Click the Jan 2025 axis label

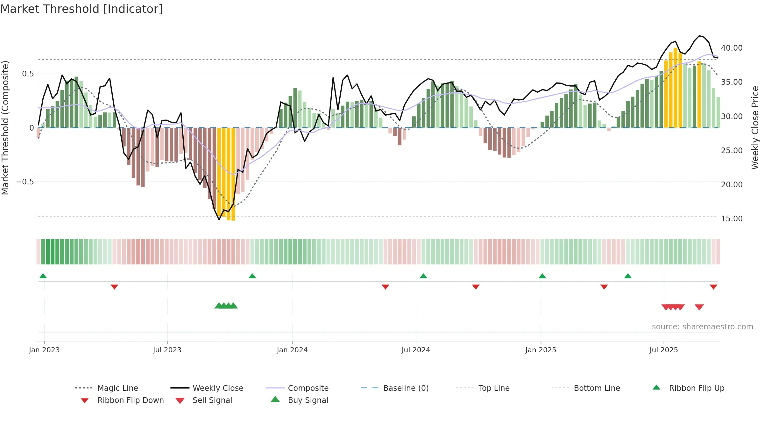[x=541, y=350]
